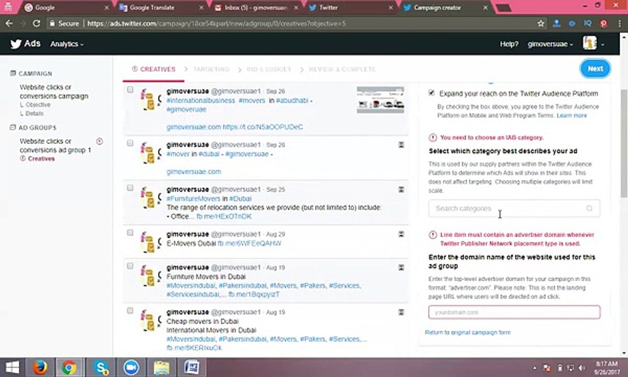Switch to the Twitter browser tab

pyautogui.click(x=351, y=8)
